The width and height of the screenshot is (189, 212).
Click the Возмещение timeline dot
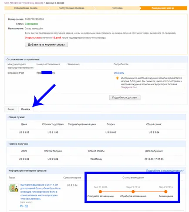166,192
